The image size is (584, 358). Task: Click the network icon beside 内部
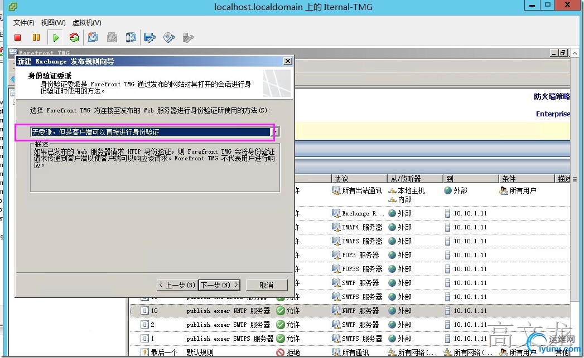(x=392, y=200)
